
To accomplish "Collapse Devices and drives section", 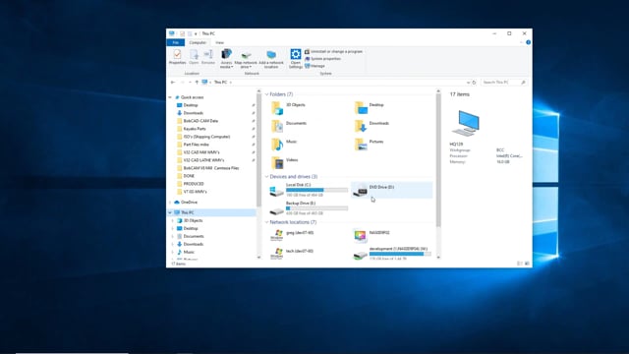I will pos(266,177).
